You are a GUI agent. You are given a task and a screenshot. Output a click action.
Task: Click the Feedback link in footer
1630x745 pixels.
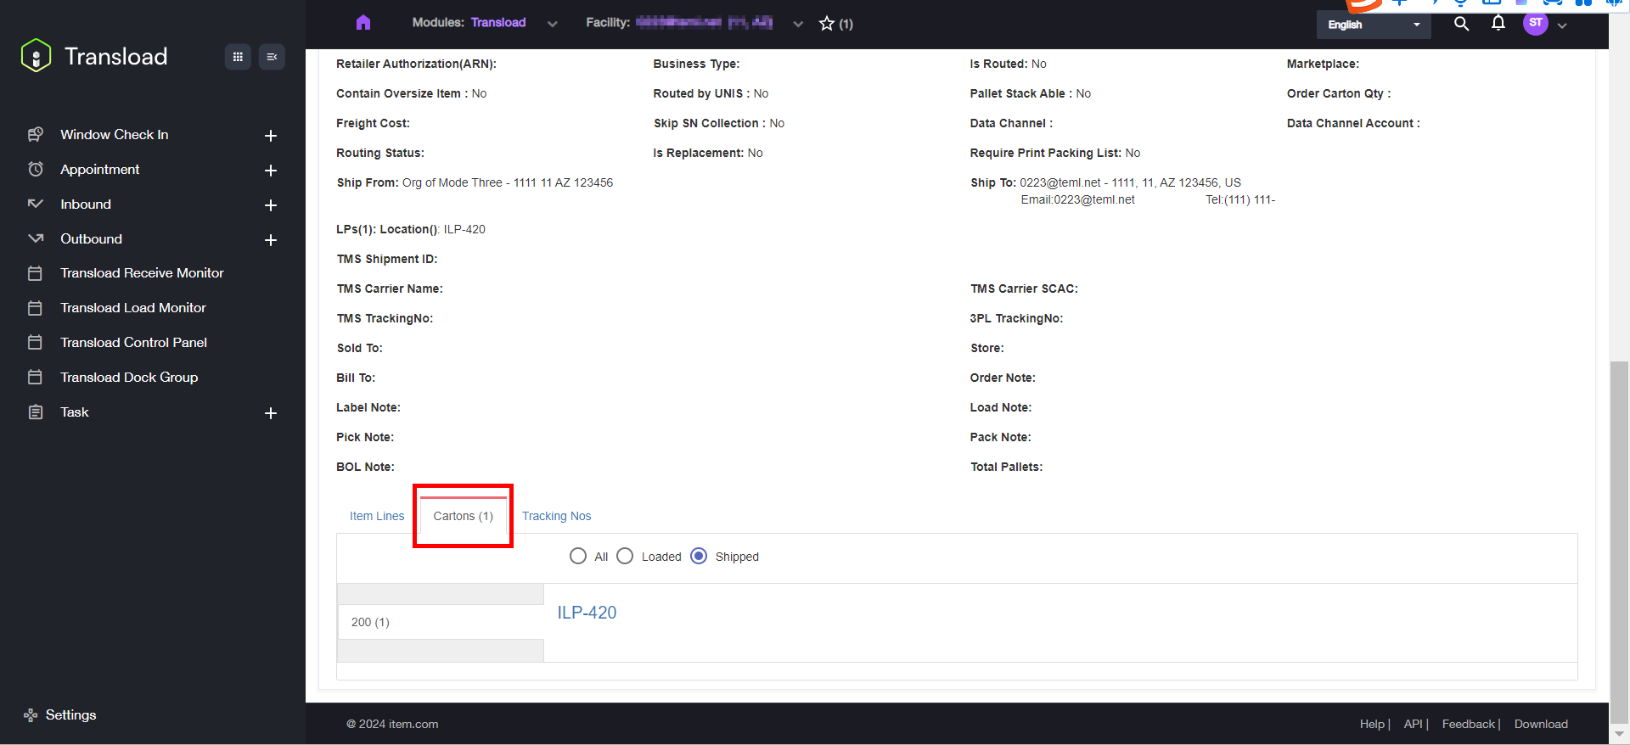pyautogui.click(x=1468, y=724)
